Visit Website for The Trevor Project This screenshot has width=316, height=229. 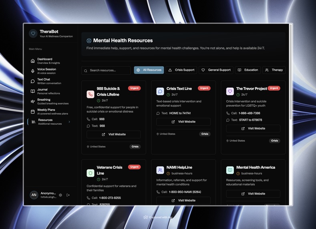(253, 128)
